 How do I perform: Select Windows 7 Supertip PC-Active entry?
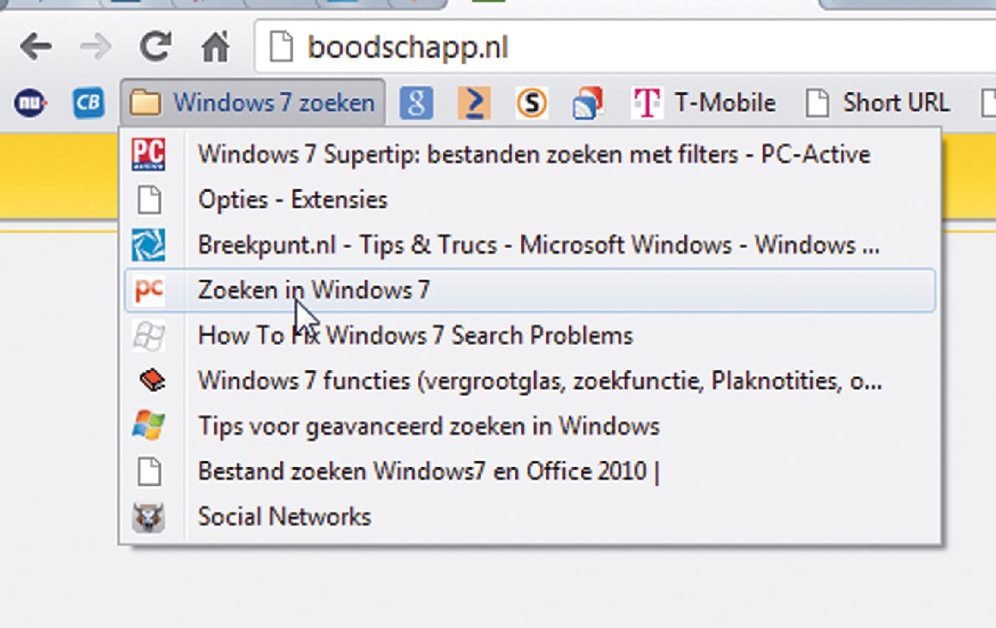(534, 154)
